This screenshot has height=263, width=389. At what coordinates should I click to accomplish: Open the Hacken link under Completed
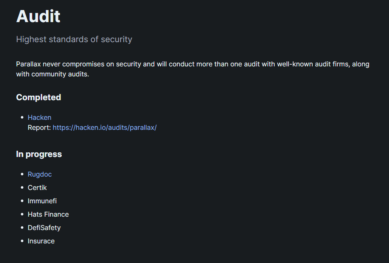[39, 117]
